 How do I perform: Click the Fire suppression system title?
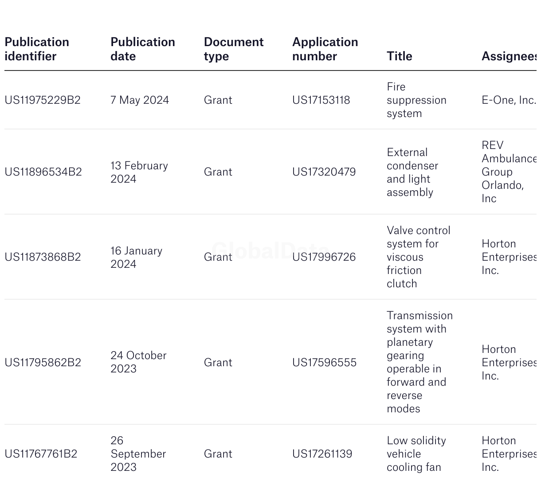416,100
